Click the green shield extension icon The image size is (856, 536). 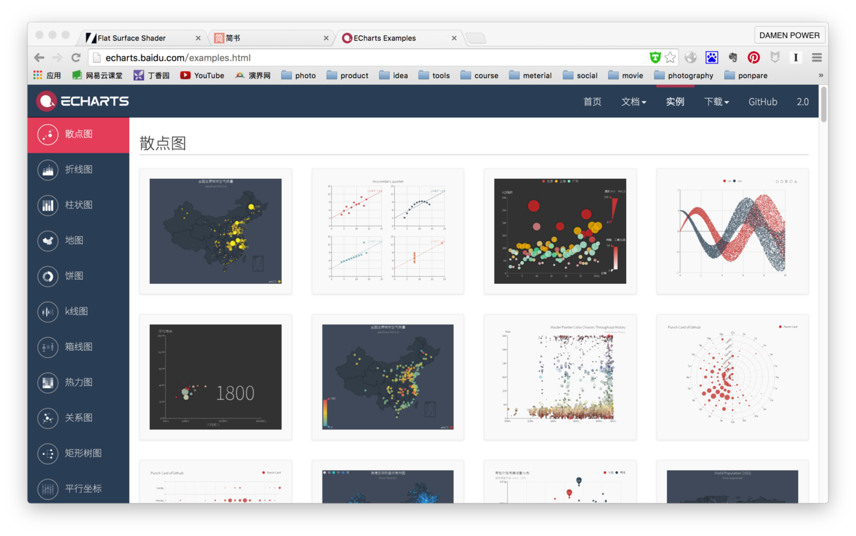coord(655,57)
